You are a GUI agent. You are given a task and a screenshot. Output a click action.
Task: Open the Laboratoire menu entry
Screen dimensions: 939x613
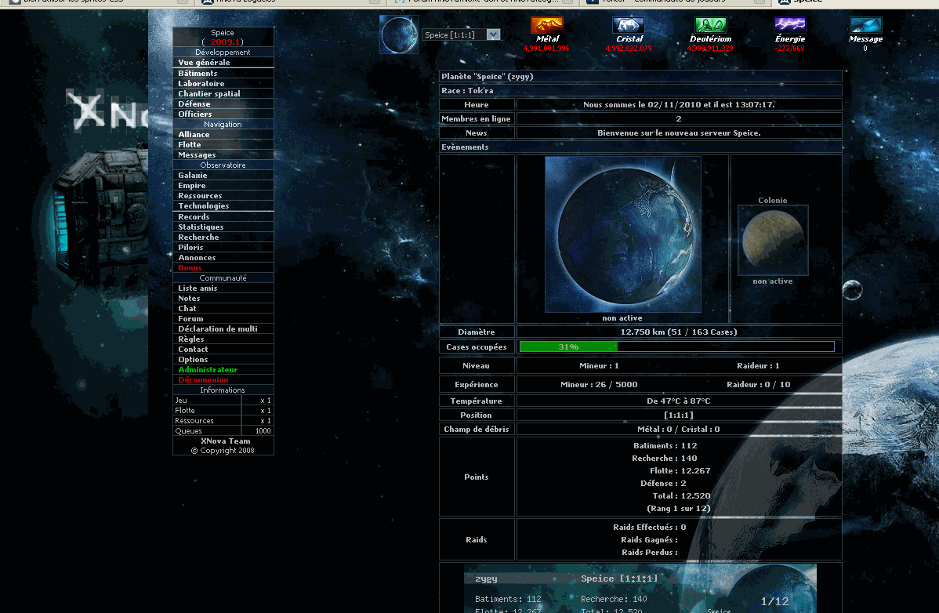[201, 83]
